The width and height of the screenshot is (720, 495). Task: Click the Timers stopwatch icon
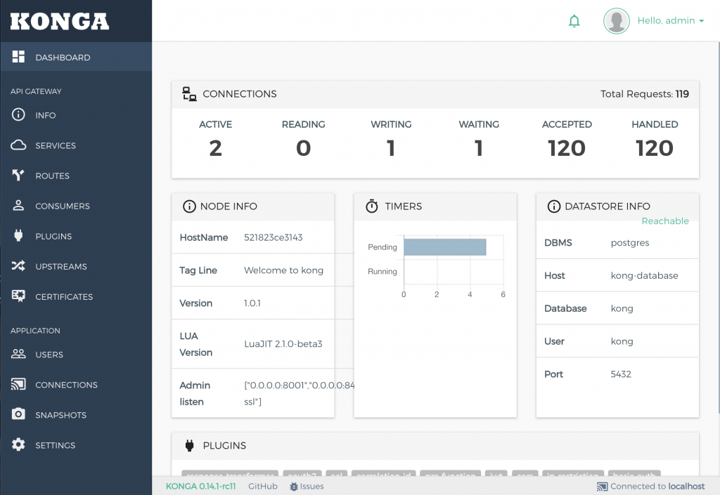[371, 206]
